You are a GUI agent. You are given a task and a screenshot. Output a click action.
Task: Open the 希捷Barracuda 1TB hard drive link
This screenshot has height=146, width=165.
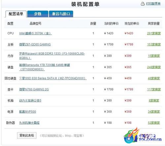[x=45, y=67]
